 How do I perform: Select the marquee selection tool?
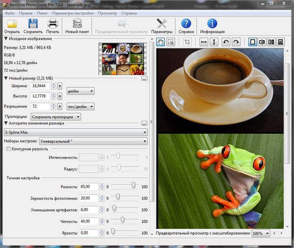(171, 42)
